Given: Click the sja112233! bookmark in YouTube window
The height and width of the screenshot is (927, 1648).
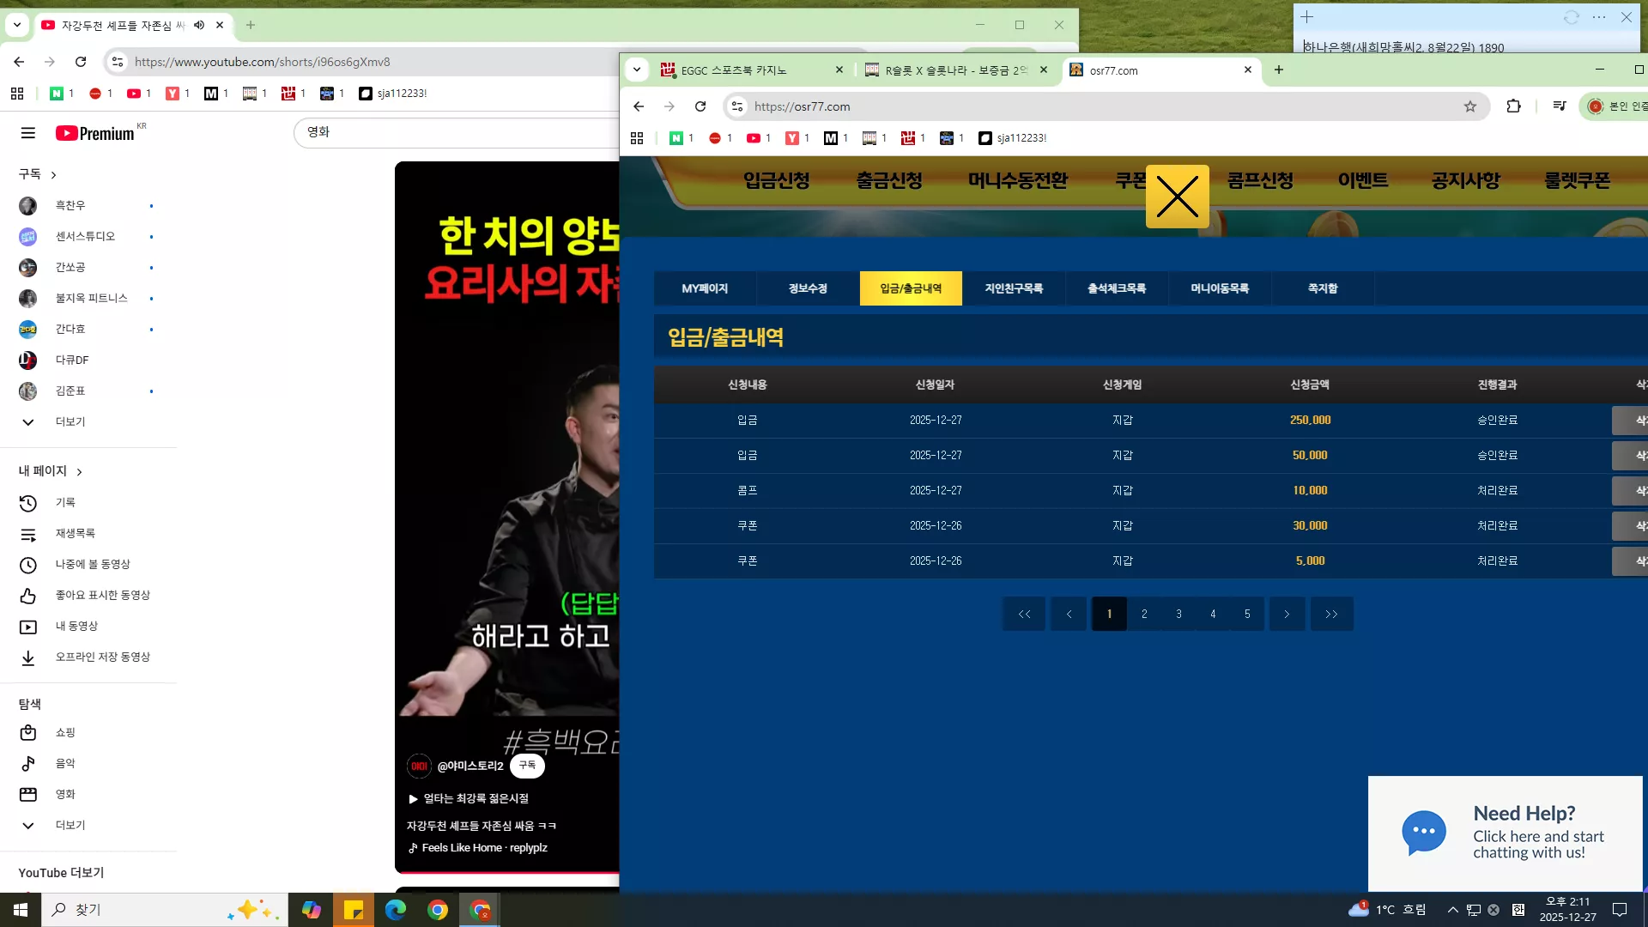Looking at the screenshot, I should 393,94.
